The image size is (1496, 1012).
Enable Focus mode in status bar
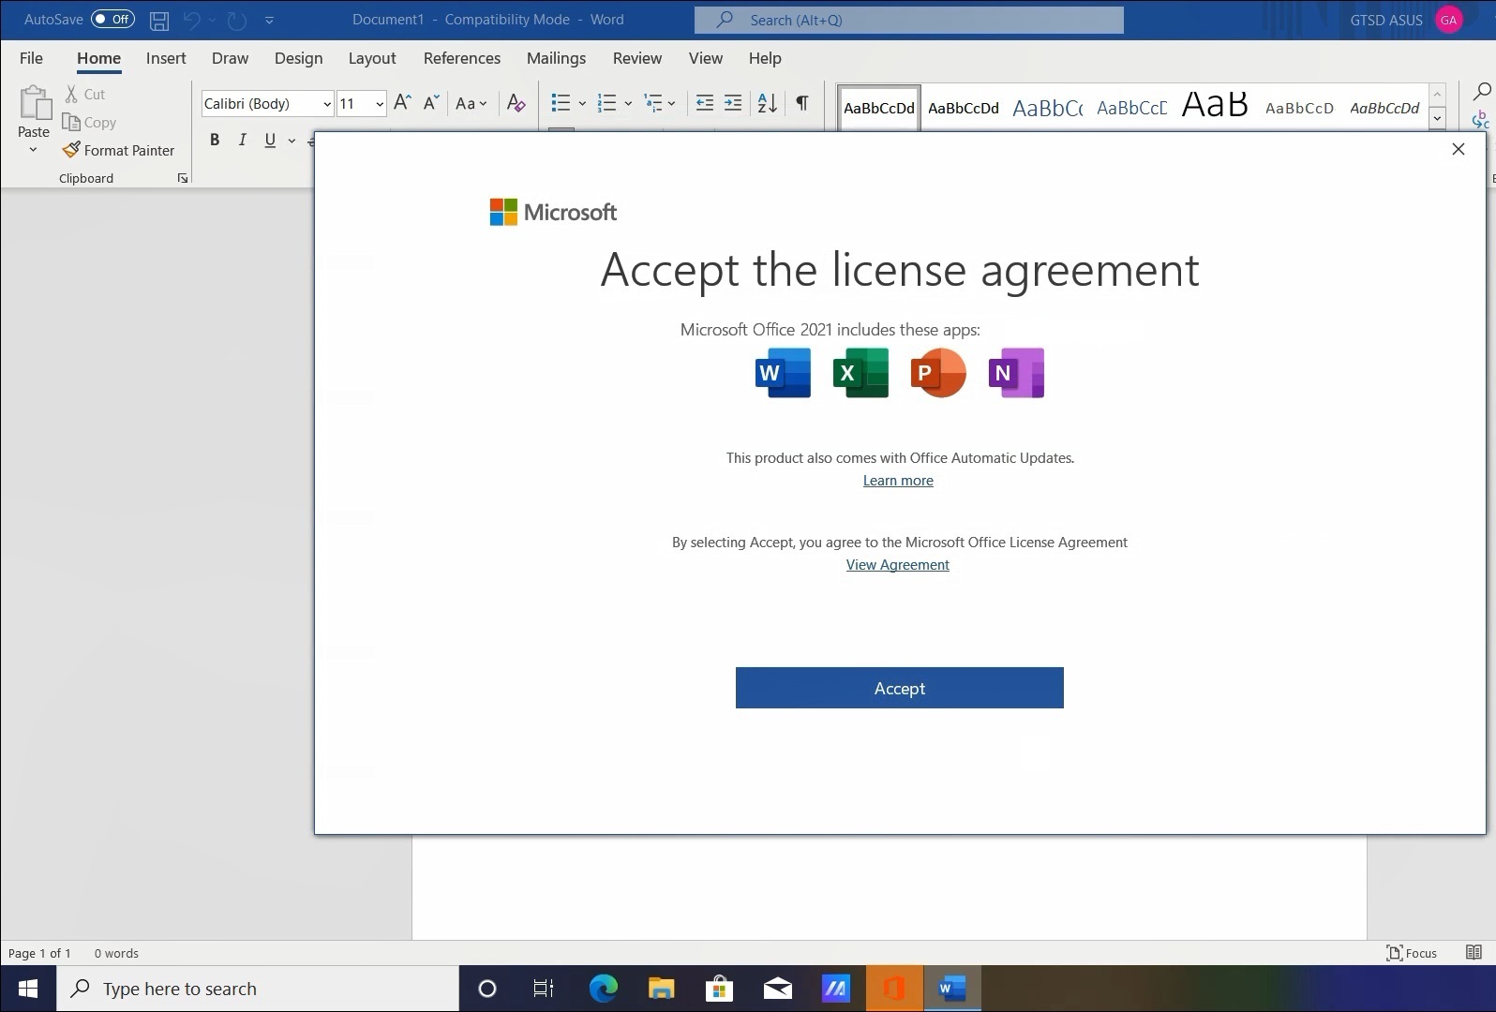[1412, 953]
